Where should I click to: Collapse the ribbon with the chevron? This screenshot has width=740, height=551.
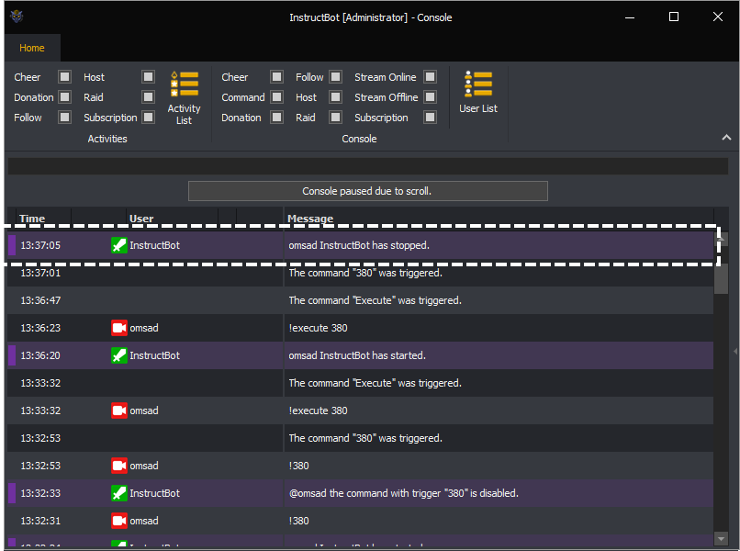[x=726, y=138]
